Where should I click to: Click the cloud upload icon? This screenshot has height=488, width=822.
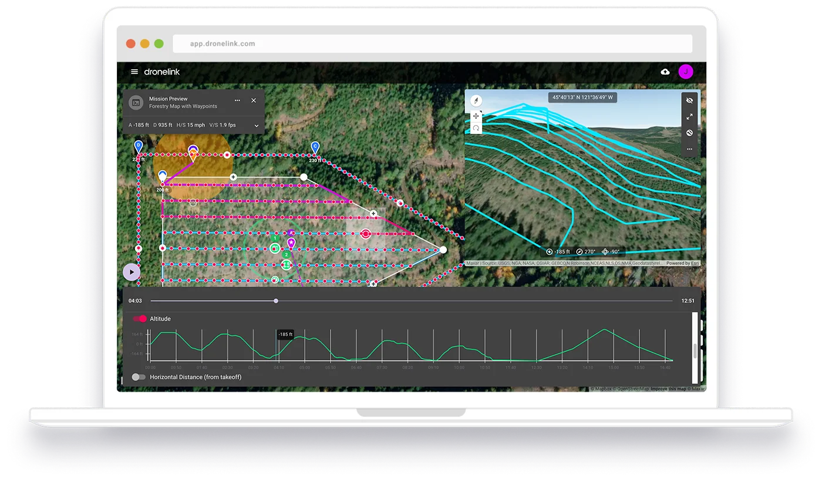coord(665,72)
